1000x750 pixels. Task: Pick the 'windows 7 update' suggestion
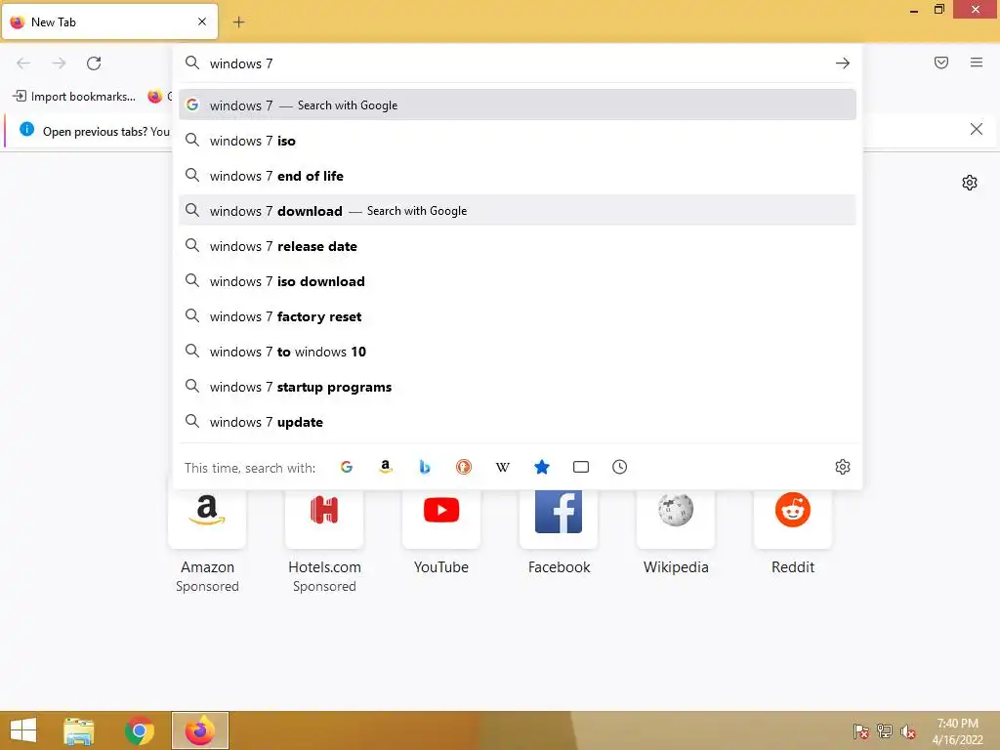518,422
